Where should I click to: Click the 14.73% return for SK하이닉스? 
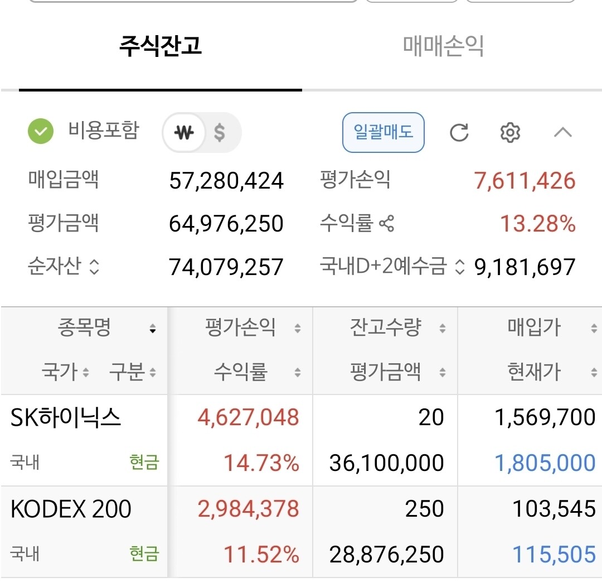pos(261,463)
